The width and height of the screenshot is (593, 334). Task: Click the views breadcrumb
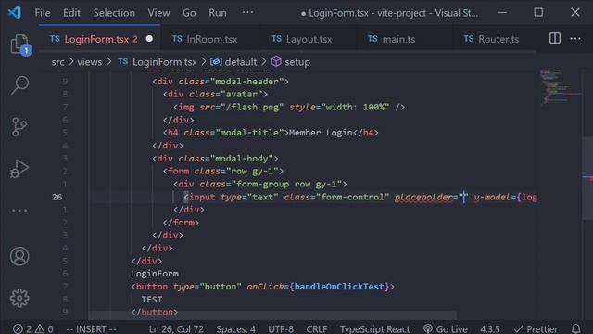pos(90,62)
